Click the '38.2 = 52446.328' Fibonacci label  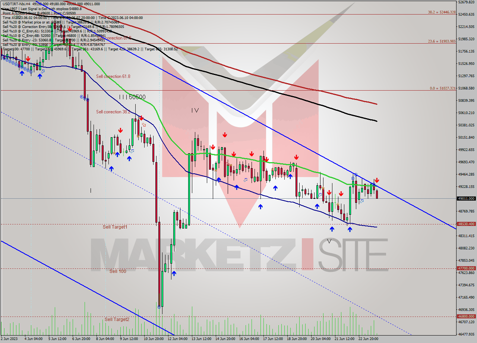point(442,12)
